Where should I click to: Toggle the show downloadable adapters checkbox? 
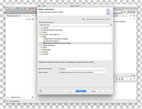pyautogui.click(x=83, y=19)
